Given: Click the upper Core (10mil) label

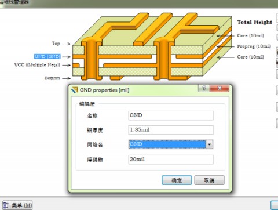Looking at the screenshot, I should (250, 35).
